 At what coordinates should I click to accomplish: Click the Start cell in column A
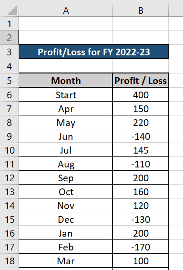(x=66, y=94)
